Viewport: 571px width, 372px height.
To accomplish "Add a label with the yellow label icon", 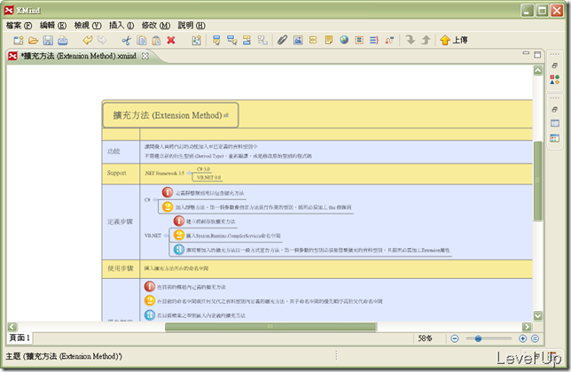I will click(313, 40).
